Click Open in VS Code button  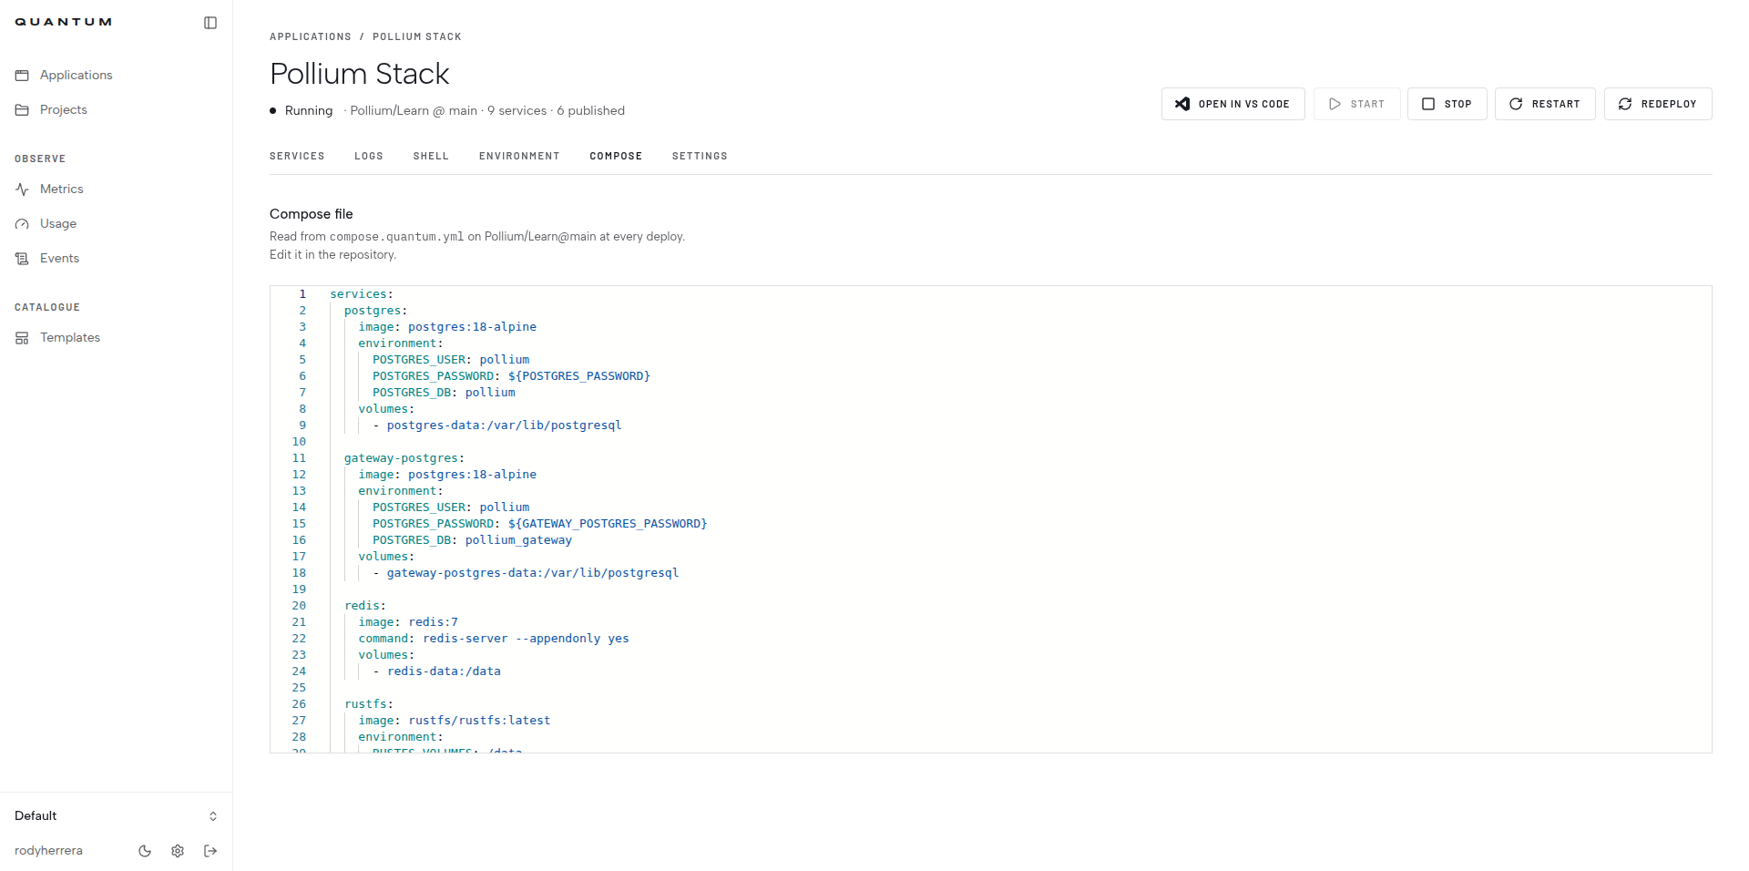point(1233,104)
